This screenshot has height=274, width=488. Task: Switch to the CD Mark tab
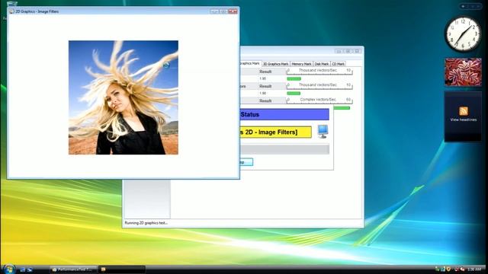tap(338, 64)
